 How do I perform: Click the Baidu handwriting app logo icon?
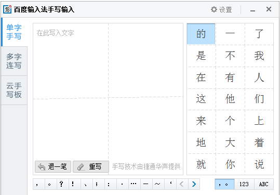click(7, 9)
